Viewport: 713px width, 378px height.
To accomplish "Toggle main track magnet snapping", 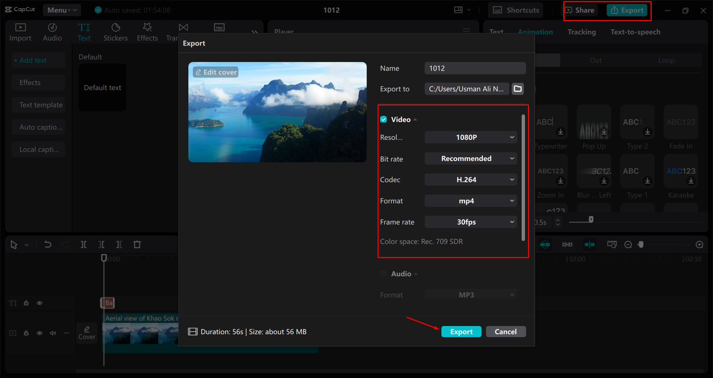I will pos(545,244).
